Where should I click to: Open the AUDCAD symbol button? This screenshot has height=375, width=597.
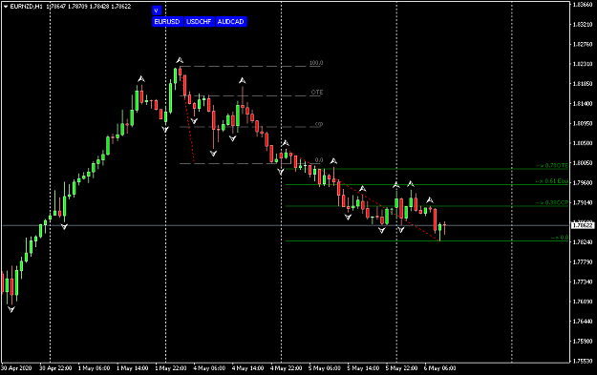[x=231, y=22]
